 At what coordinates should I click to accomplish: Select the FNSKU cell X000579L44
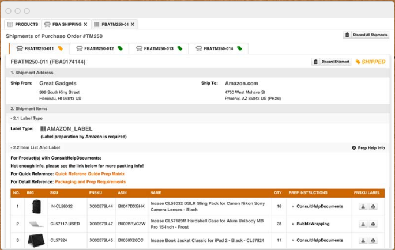pyautogui.click(x=101, y=206)
